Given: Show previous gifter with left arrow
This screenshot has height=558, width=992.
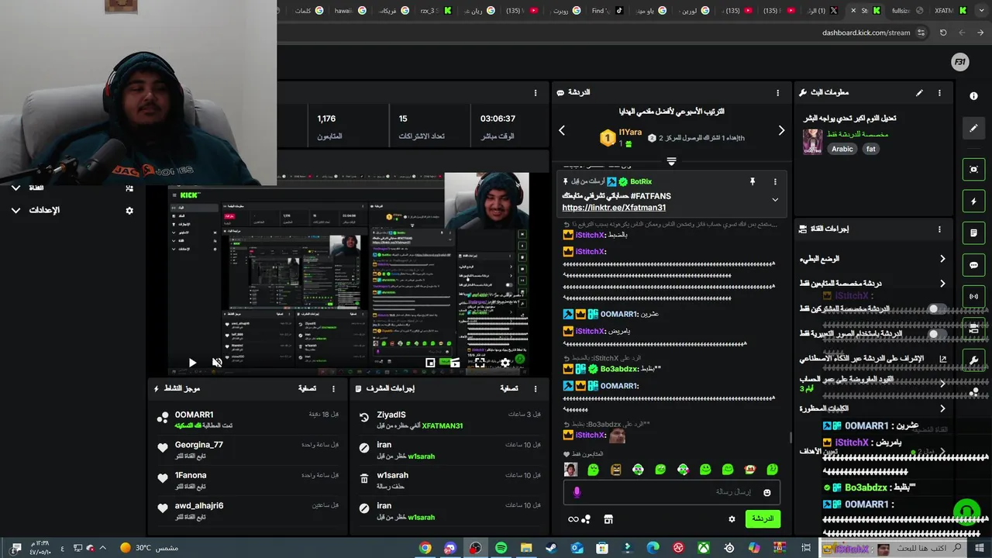Looking at the screenshot, I should coord(562,131).
